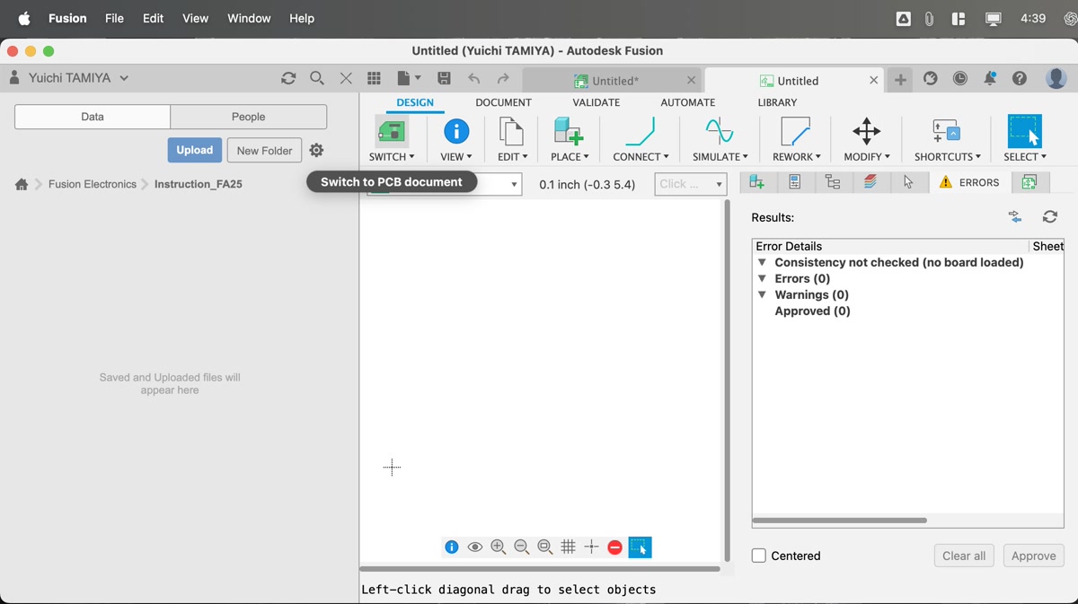This screenshot has width=1078, height=604.
Task: Click the Zoom out icon on the canvas bar
Action: point(522,547)
